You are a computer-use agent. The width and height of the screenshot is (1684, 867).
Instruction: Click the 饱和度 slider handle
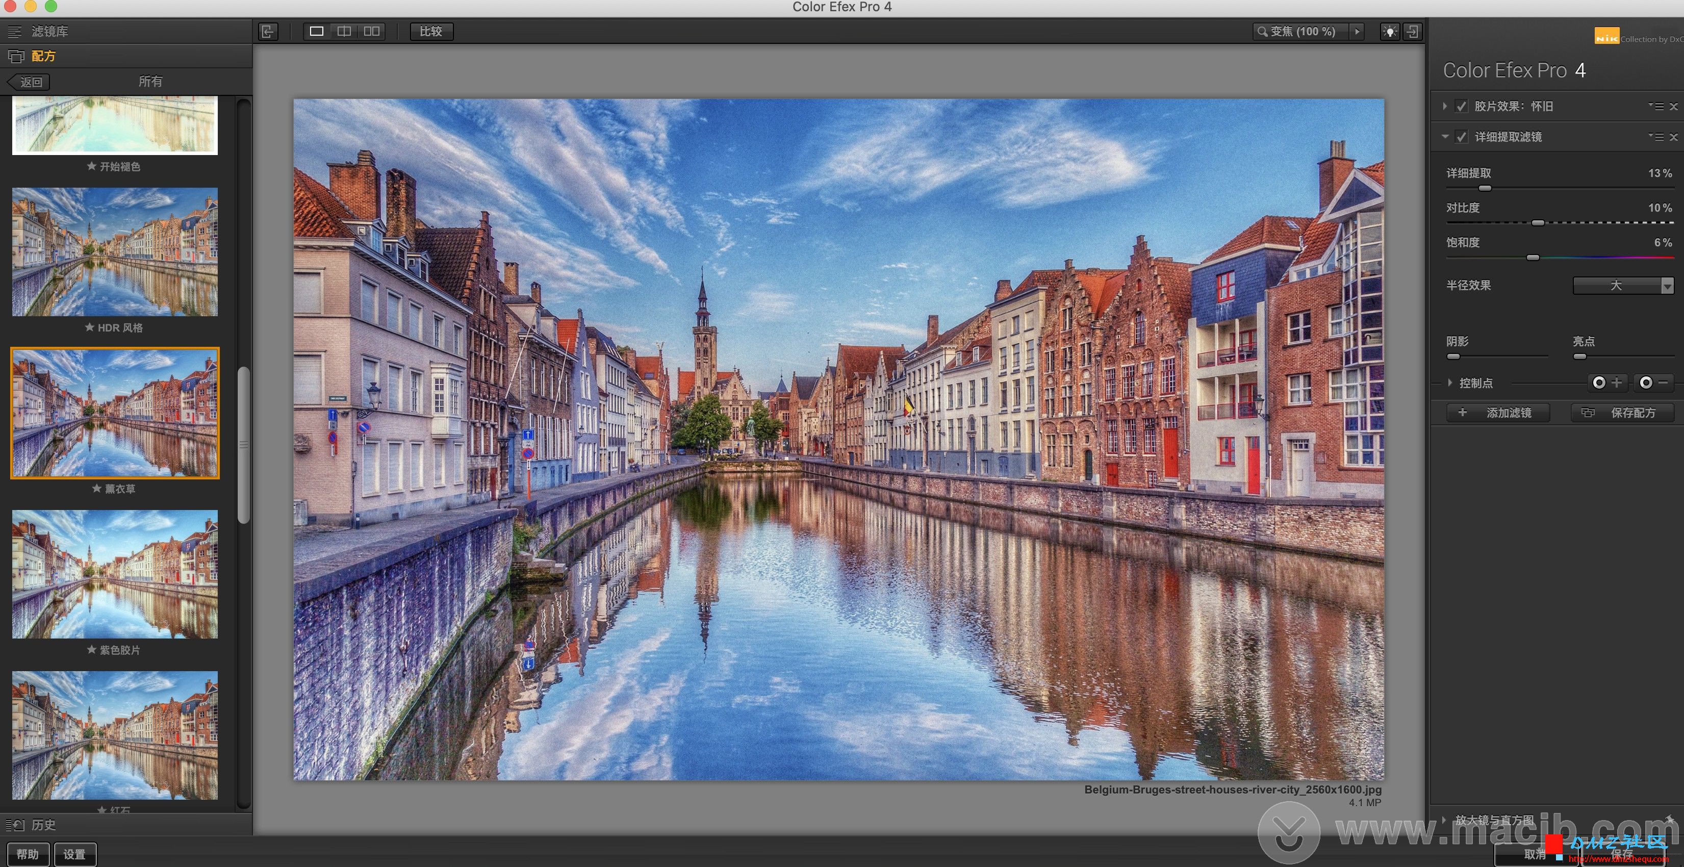1533,258
